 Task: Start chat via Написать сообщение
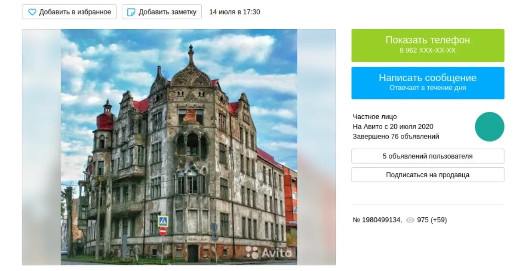[x=428, y=83]
